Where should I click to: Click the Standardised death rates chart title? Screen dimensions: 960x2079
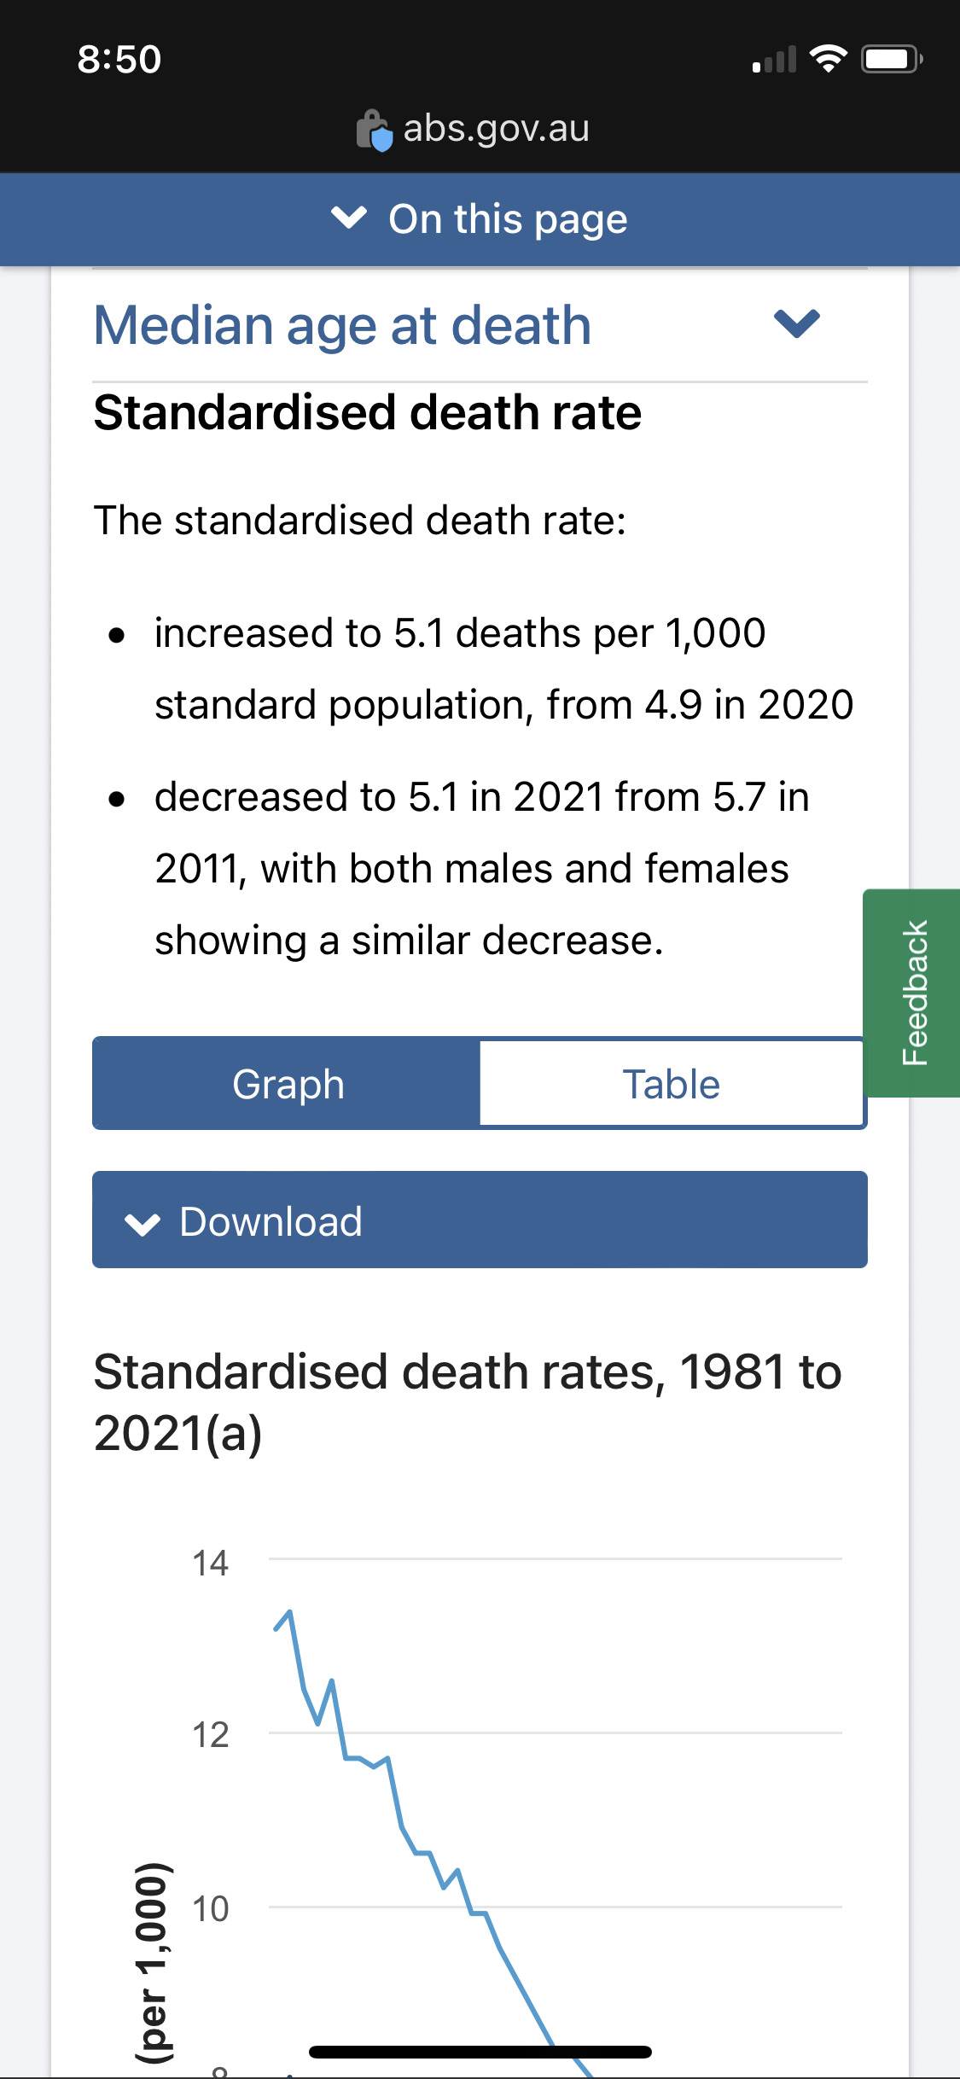[468, 1401]
